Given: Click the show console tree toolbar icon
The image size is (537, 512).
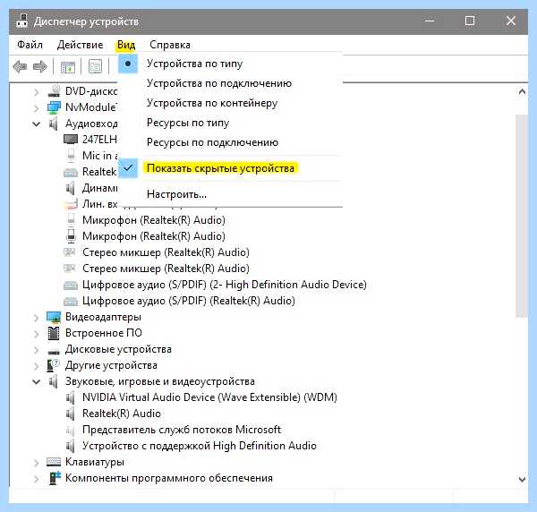Looking at the screenshot, I should point(68,66).
